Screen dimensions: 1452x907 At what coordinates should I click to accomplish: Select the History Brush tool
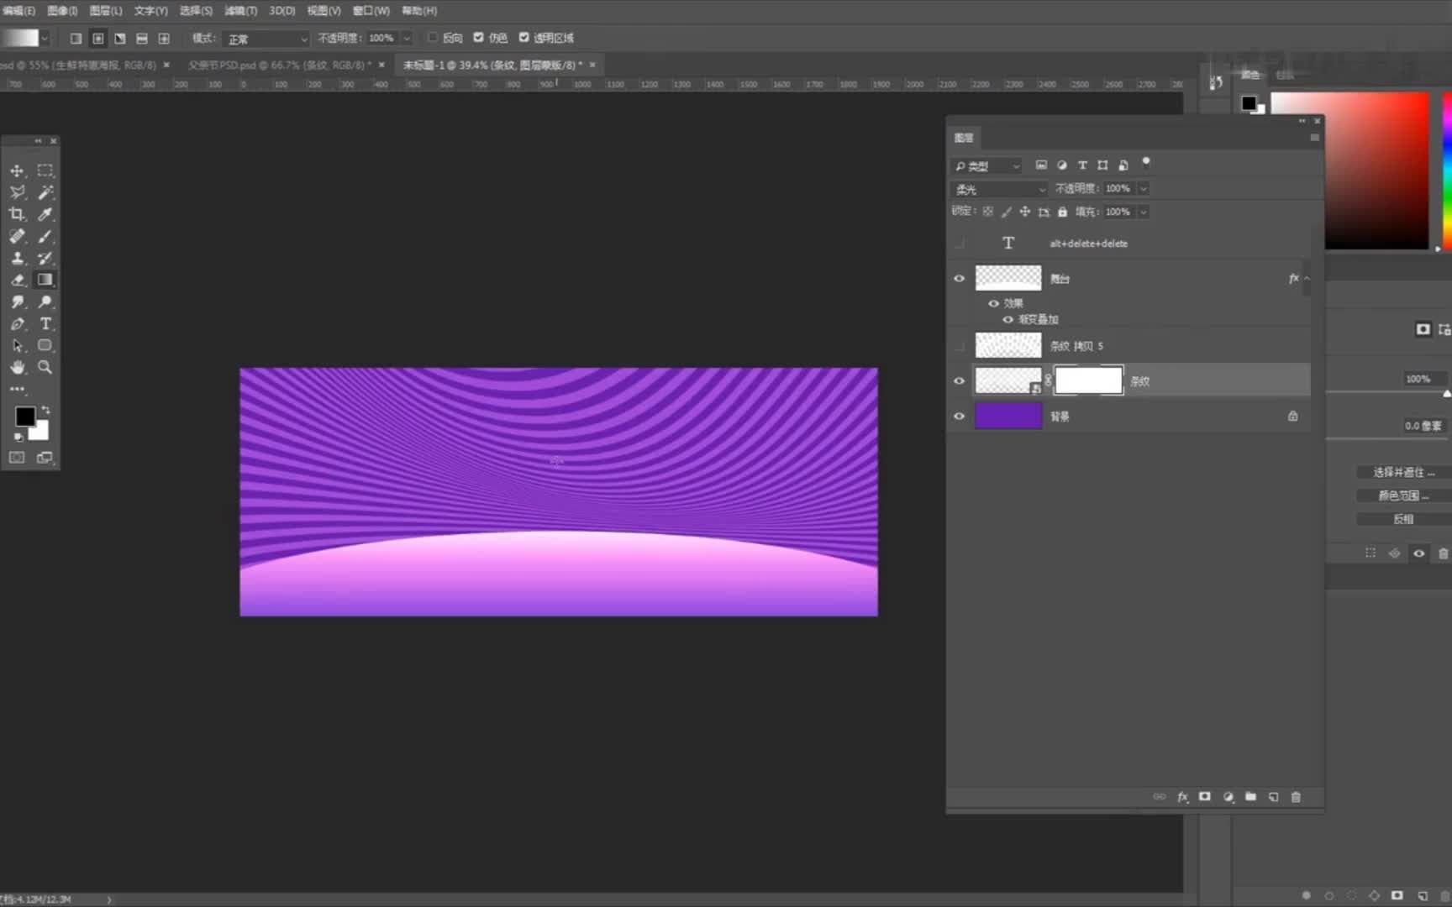(x=45, y=258)
